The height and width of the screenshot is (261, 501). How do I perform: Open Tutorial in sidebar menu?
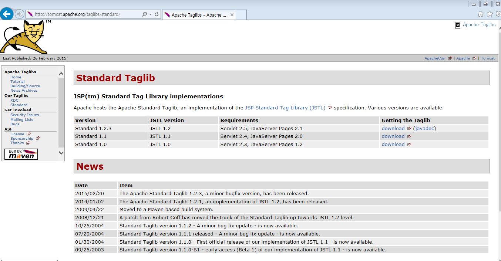pos(17,82)
